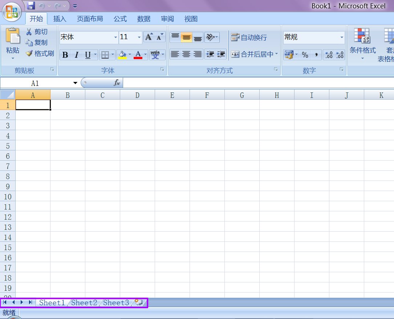Show the phonetic guide wén icon

pos(155,55)
